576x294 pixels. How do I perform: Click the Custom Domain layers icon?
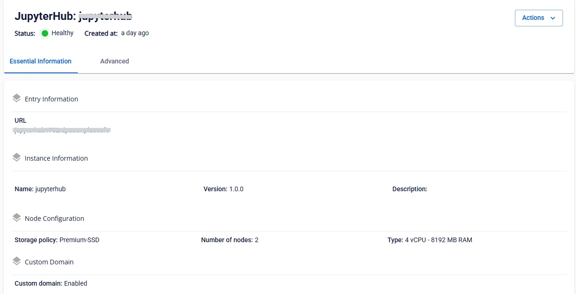[17, 261]
